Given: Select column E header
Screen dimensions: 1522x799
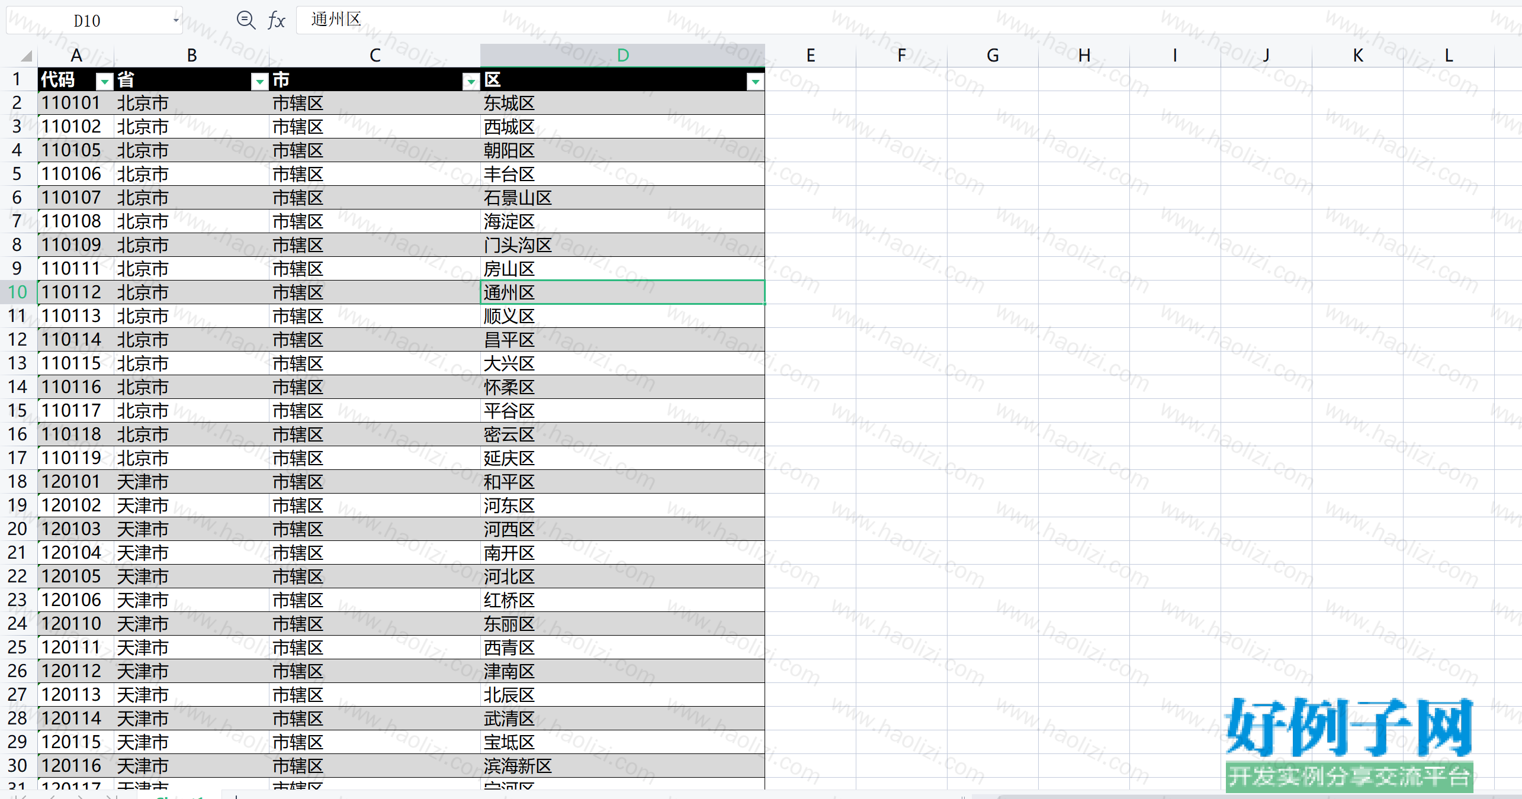Looking at the screenshot, I should (811, 56).
